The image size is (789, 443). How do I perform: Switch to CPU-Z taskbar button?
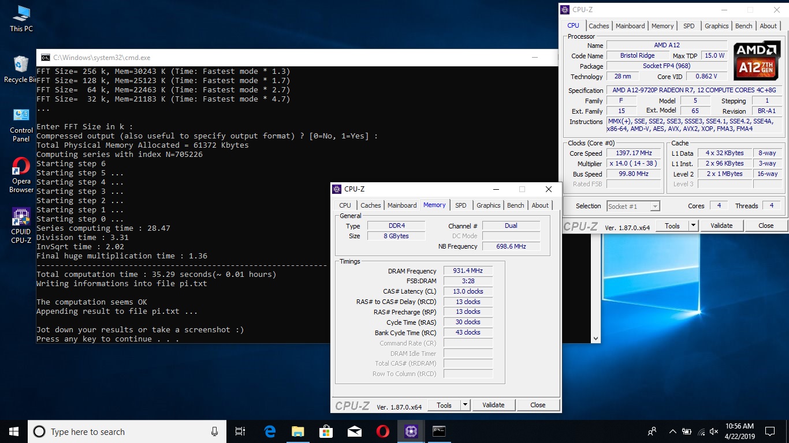(411, 431)
